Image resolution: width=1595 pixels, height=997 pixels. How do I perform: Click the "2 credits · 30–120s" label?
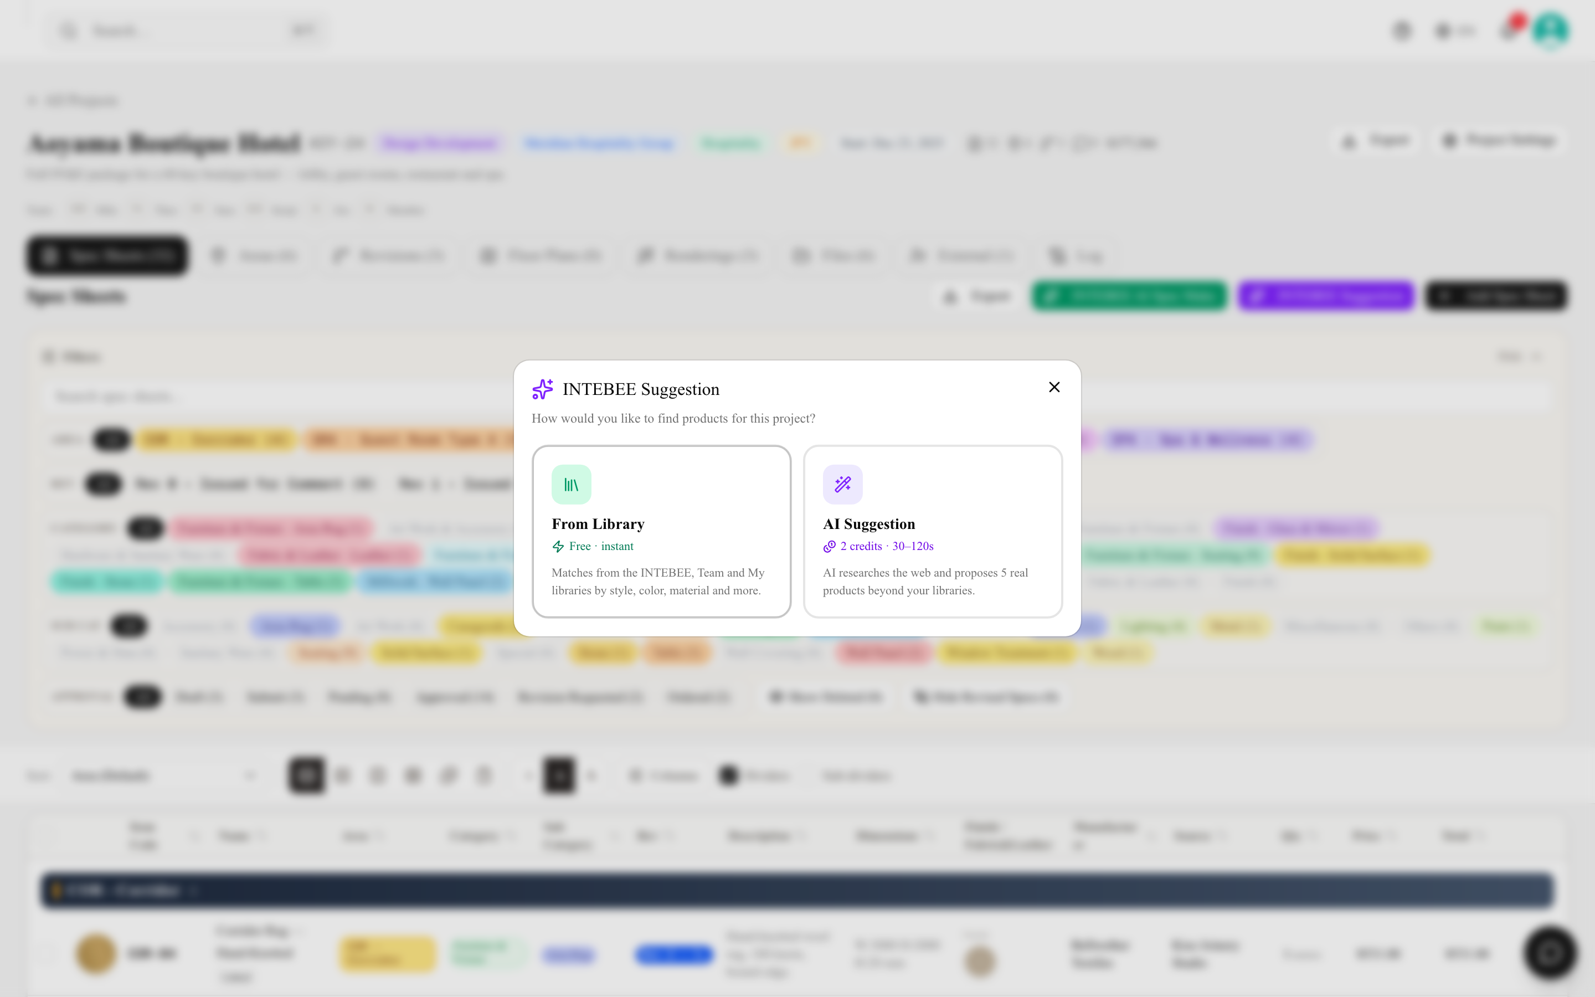(887, 547)
